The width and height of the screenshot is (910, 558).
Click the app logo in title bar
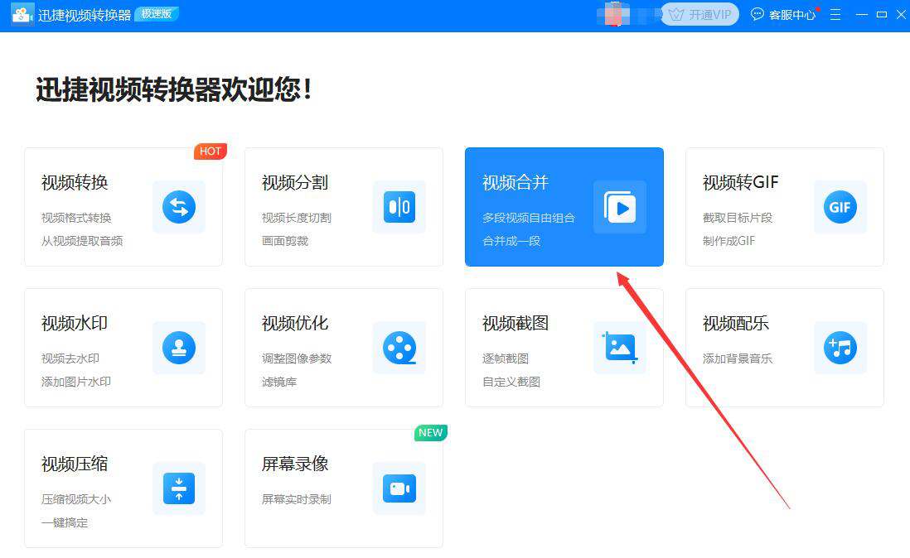pyautogui.click(x=22, y=14)
